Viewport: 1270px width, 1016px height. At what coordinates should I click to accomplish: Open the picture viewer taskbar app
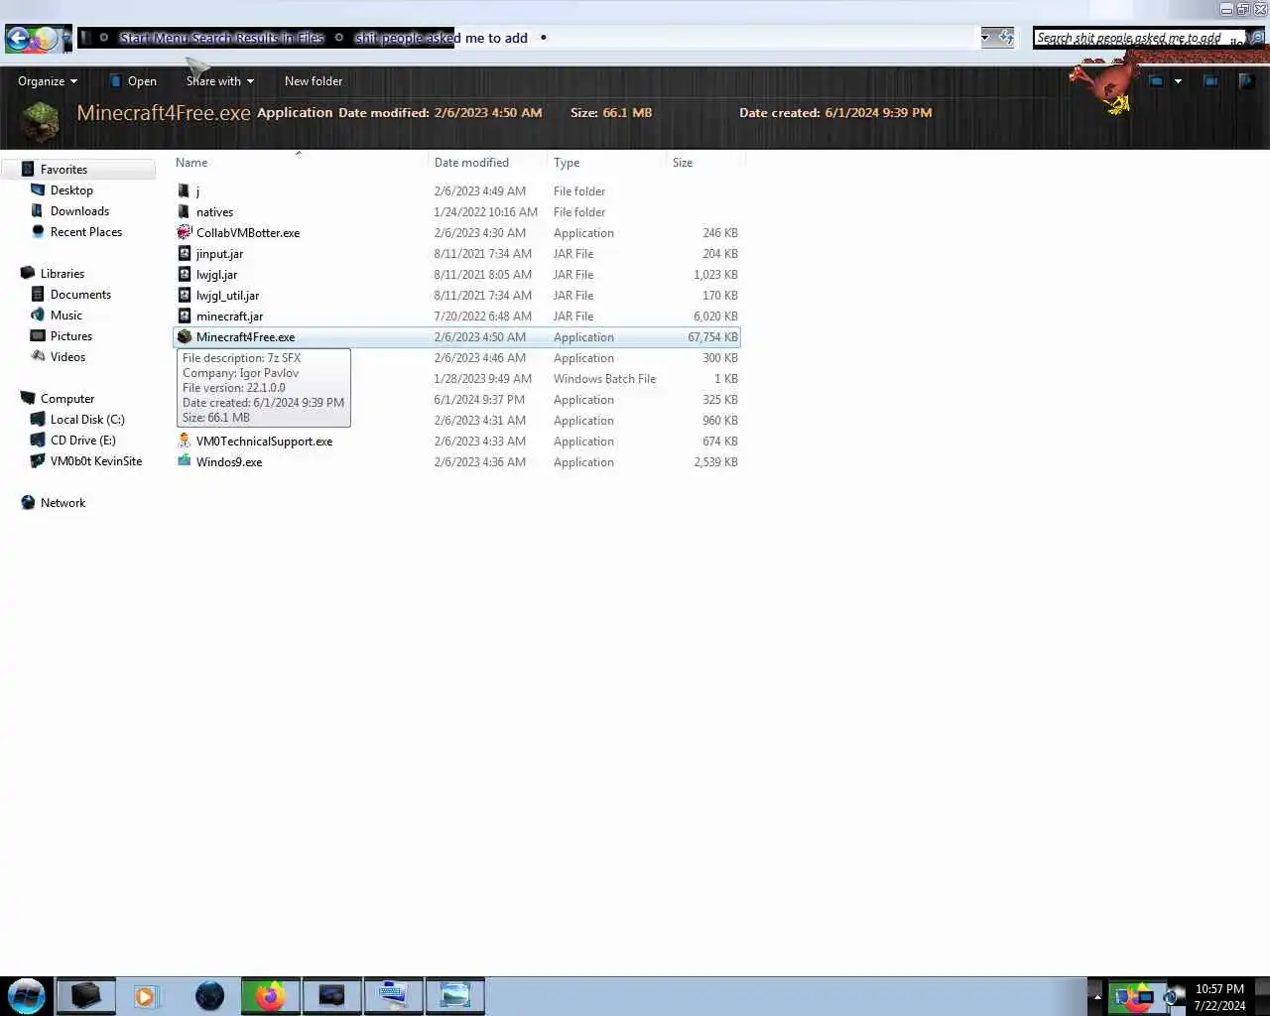[x=454, y=996]
